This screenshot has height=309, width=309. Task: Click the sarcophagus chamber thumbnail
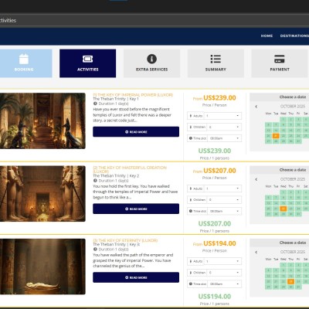tap(42, 267)
